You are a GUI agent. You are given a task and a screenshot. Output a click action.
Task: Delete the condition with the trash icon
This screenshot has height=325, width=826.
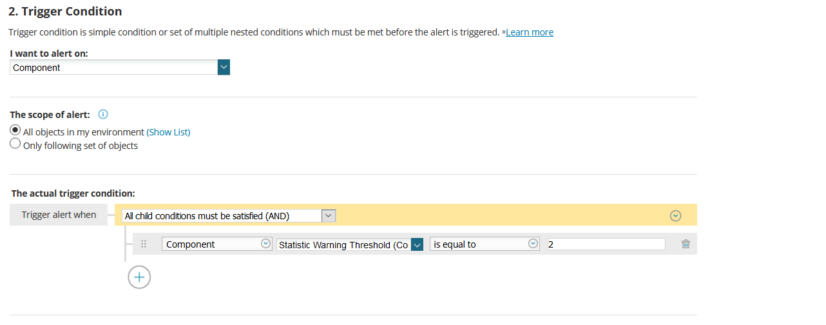pos(686,244)
